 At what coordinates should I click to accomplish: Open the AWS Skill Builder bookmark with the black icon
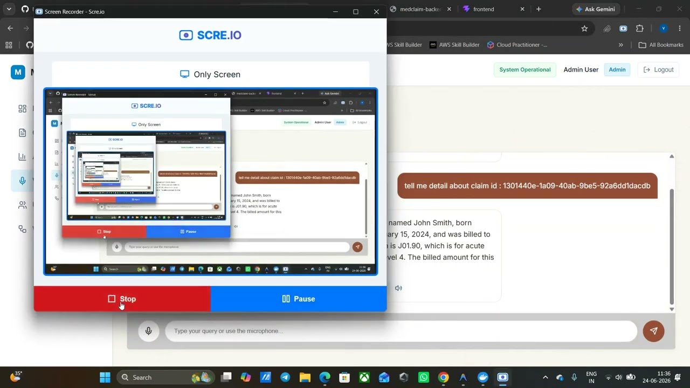pyautogui.click(x=454, y=45)
